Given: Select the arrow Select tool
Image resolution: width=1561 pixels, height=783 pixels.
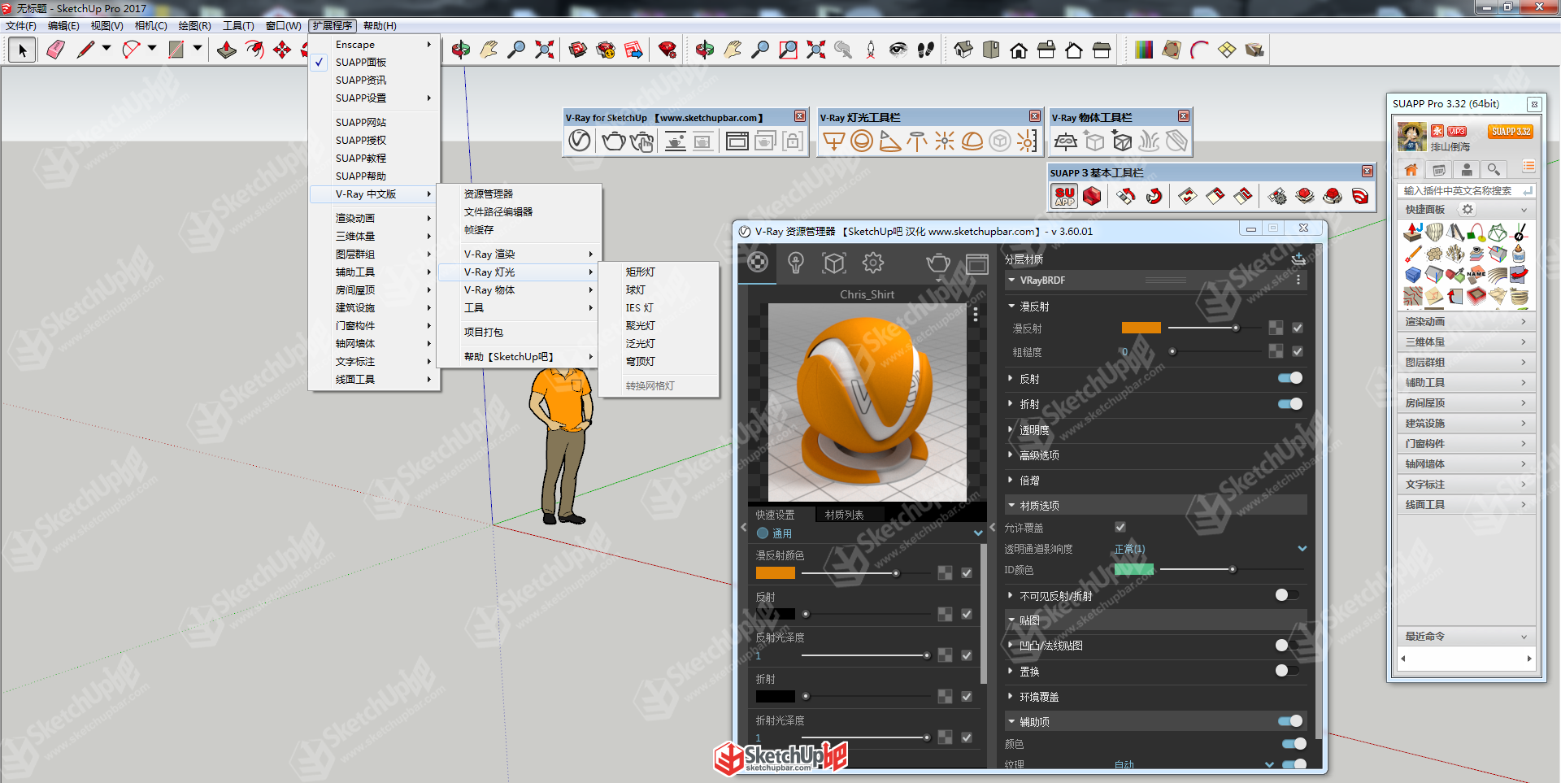Looking at the screenshot, I should [x=22, y=50].
